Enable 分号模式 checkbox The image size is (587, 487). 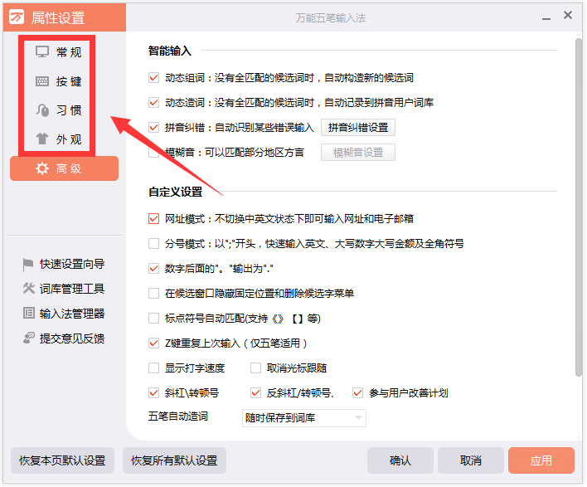153,244
